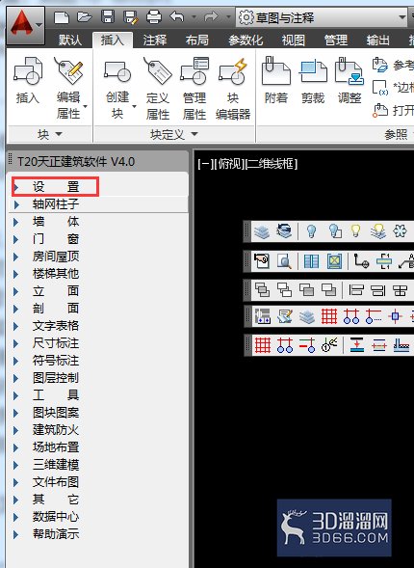Select the 插入 ribbon tab
The image size is (414, 568).
point(113,40)
